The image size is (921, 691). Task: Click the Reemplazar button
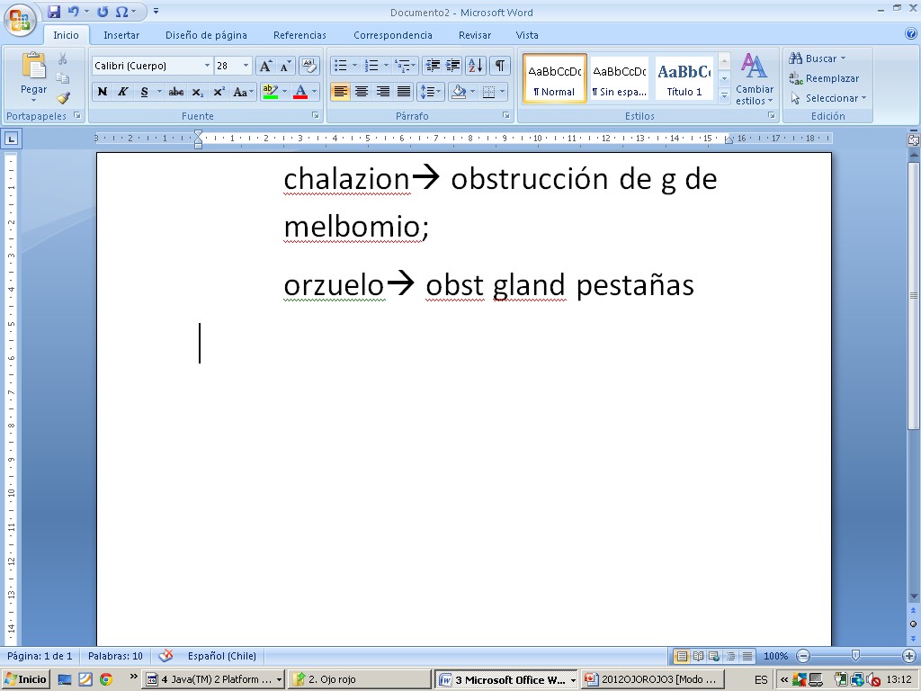pyautogui.click(x=824, y=78)
